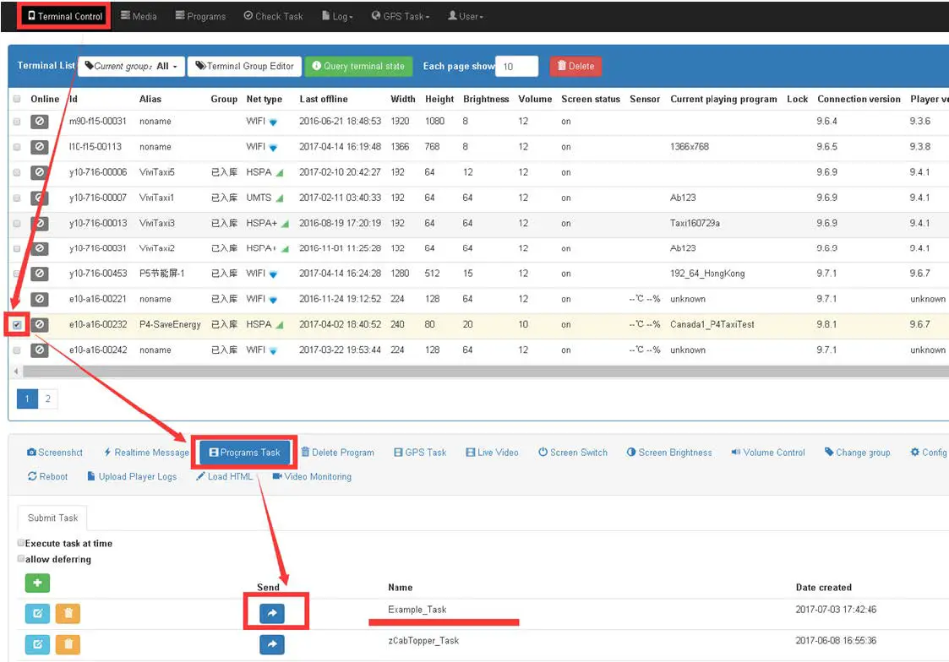The width and height of the screenshot is (949, 662).
Task: Expand the GPS Task menu in navbar
Action: (401, 16)
